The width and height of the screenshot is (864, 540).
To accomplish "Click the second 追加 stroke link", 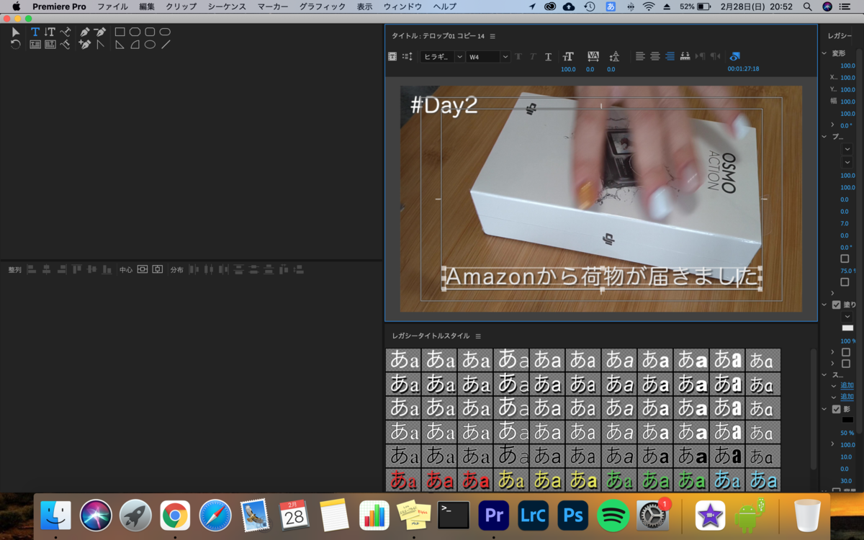I will (847, 397).
